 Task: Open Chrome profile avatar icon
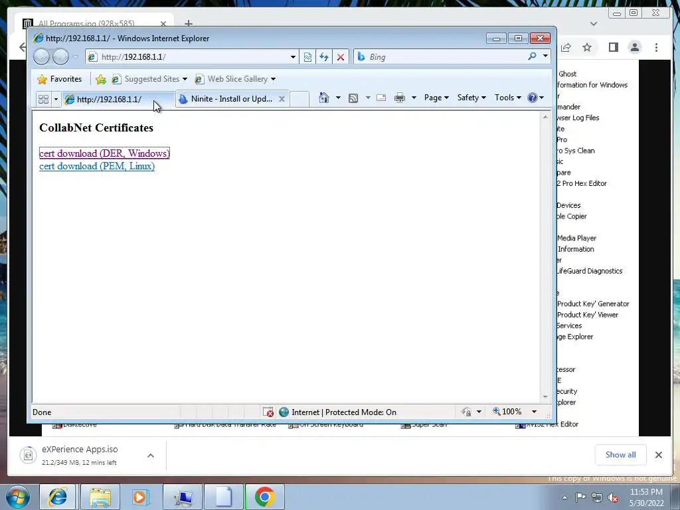(x=634, y=47)
